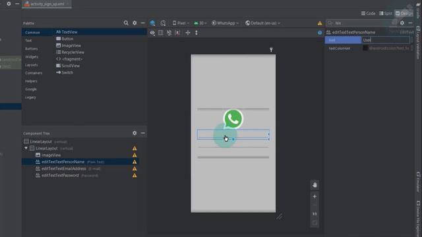The image size is (422, 237).
Task: Click the textColorHint color swatch
Action: [x=365, y=48]
